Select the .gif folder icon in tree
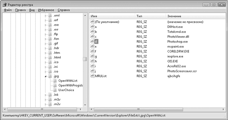 [x=50, y=43]
